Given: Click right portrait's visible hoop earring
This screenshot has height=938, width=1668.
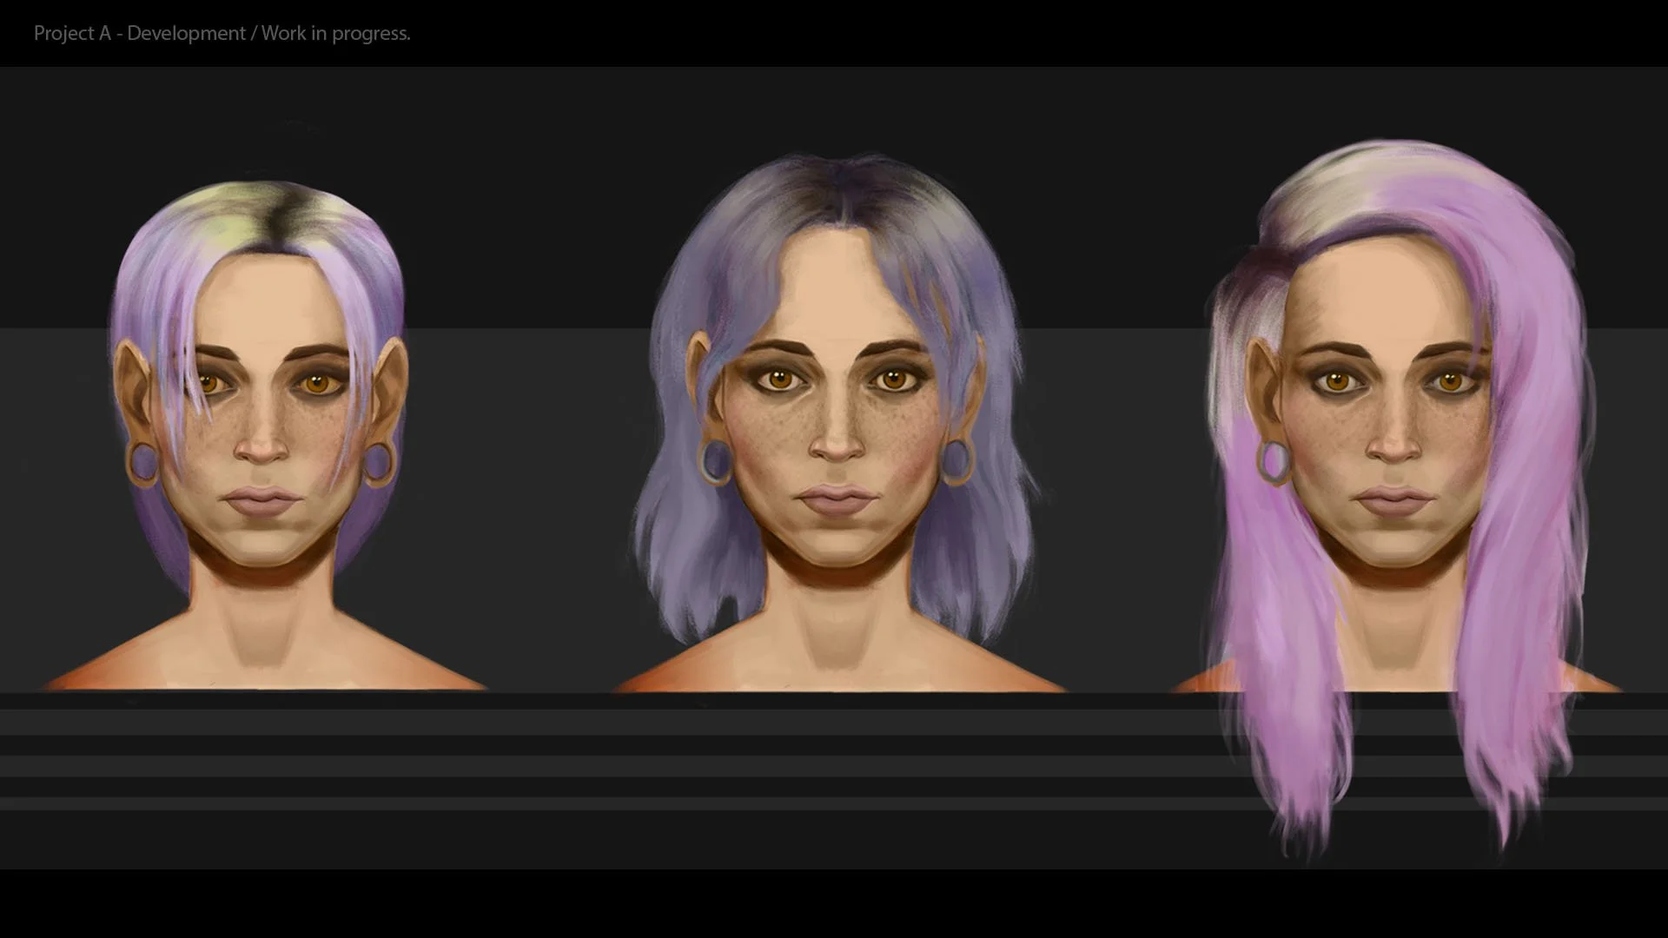Looking at the screenshot, I should point(1273,462).
